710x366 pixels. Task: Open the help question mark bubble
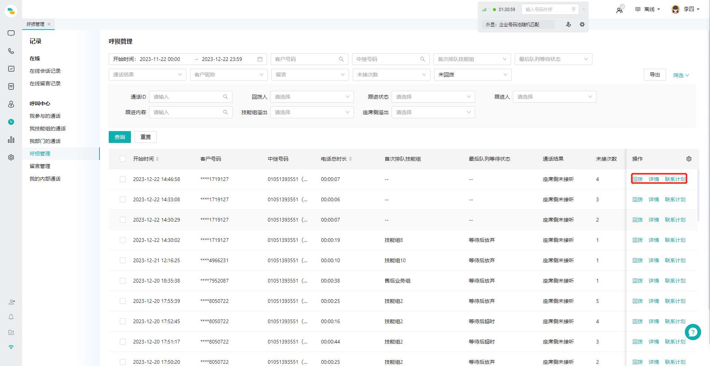pyautogui.click(x=693, y=332)
